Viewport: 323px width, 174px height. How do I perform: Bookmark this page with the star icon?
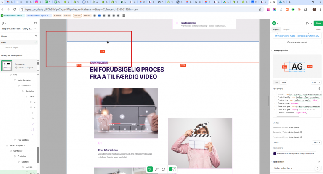260,9
